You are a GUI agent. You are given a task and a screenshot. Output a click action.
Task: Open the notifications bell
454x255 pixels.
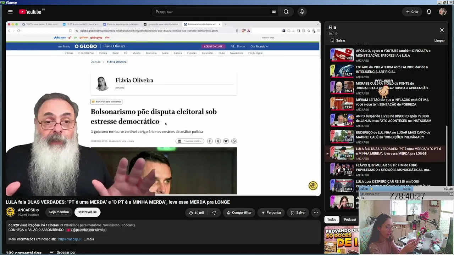click(429, 12)
